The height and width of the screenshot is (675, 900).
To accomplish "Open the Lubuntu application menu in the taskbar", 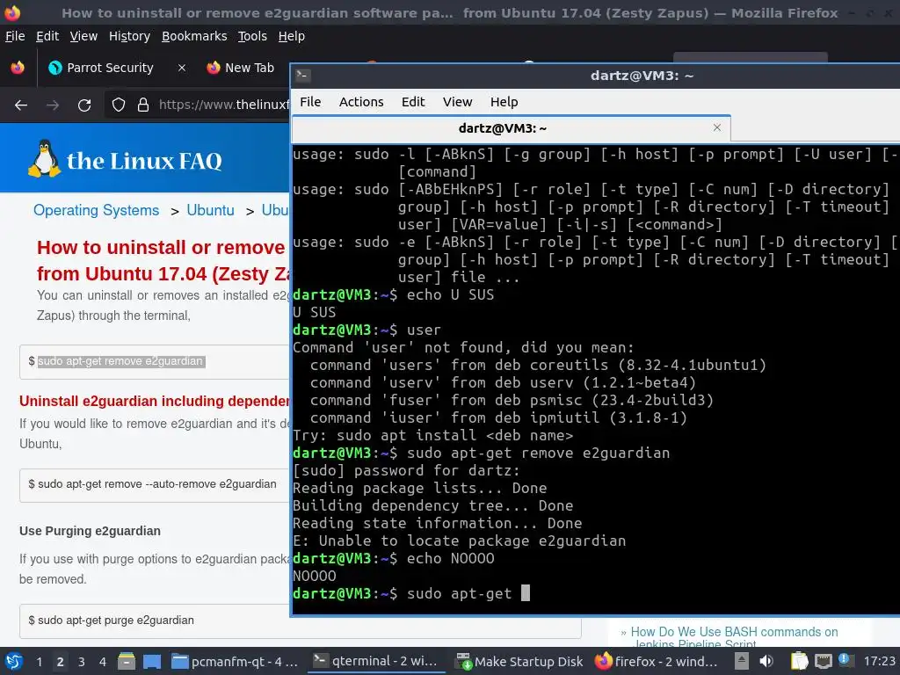I will click(14, 661).
